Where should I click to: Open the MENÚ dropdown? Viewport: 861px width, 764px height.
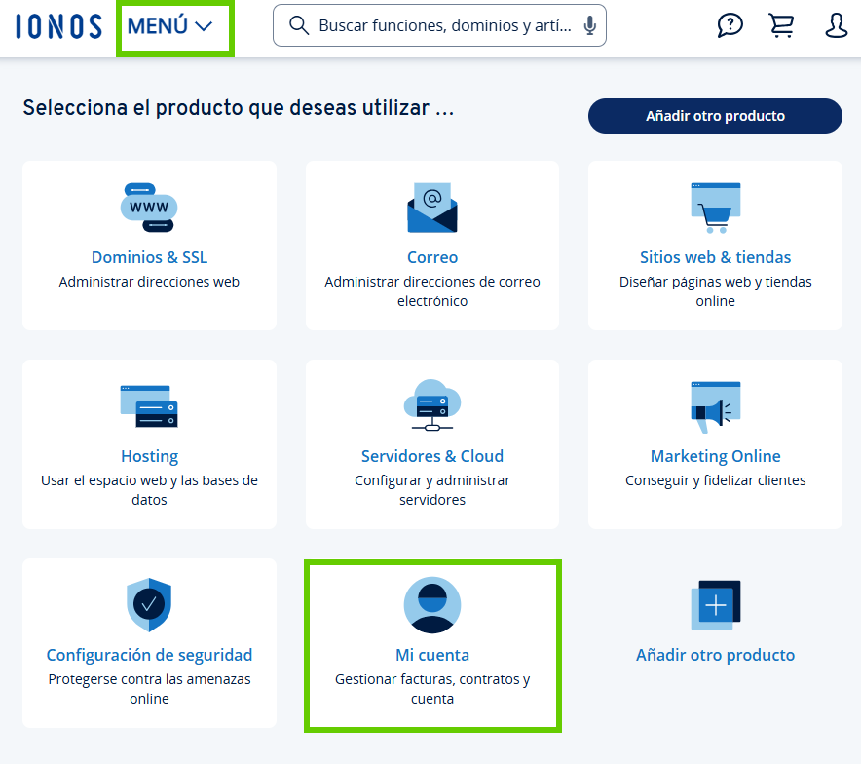[x=170, y=25]
